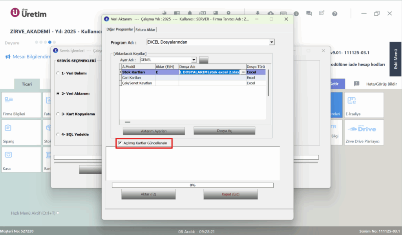The image size is (402, 235).
Task: Open the Ticari tab in main window
Action: [27, 84]
